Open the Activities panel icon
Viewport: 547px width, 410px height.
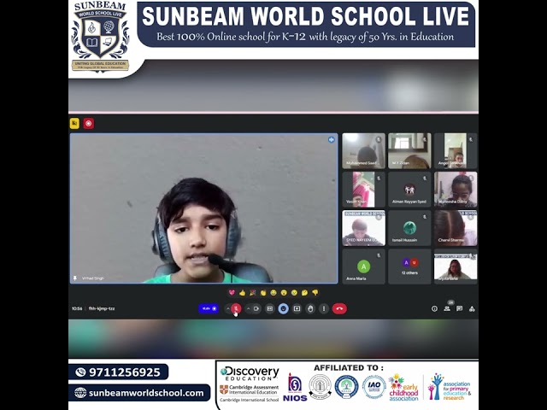[472, 309]
